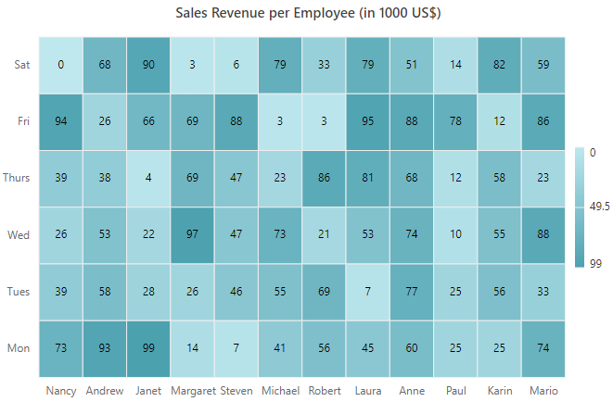Image resolution: width=613 pixels, height=414 pixels.
Task: Click Nancy's Friday cell showing 94
Action: coord(60,122)
